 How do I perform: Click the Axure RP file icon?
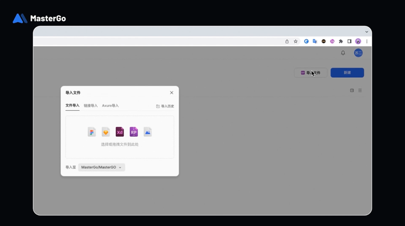click(x=134, y=132)
